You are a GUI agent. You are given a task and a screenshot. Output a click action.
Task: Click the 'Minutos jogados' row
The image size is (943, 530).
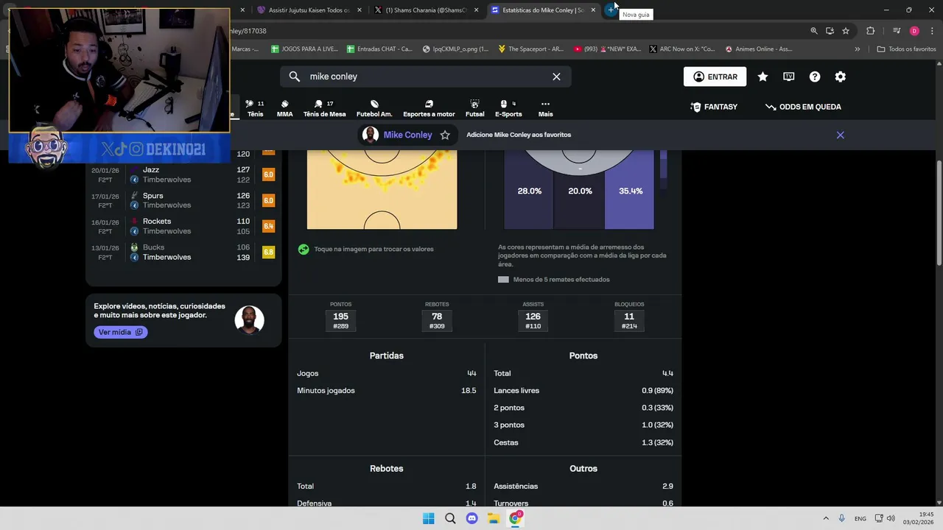[386, 391]
